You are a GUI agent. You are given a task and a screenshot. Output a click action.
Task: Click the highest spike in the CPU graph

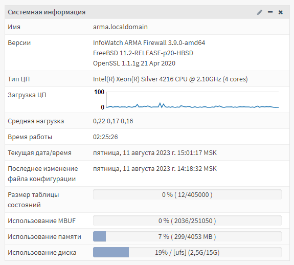[x=160, y=103]
